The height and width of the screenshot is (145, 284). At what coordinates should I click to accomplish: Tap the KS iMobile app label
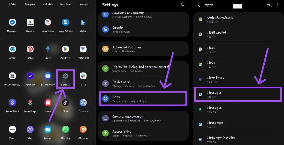point(48,4)
